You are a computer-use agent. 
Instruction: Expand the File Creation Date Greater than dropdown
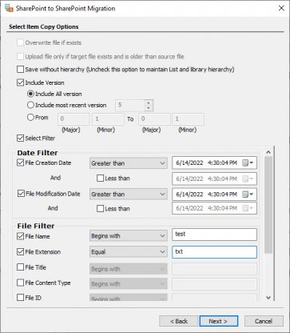click(x=129, y=163)
